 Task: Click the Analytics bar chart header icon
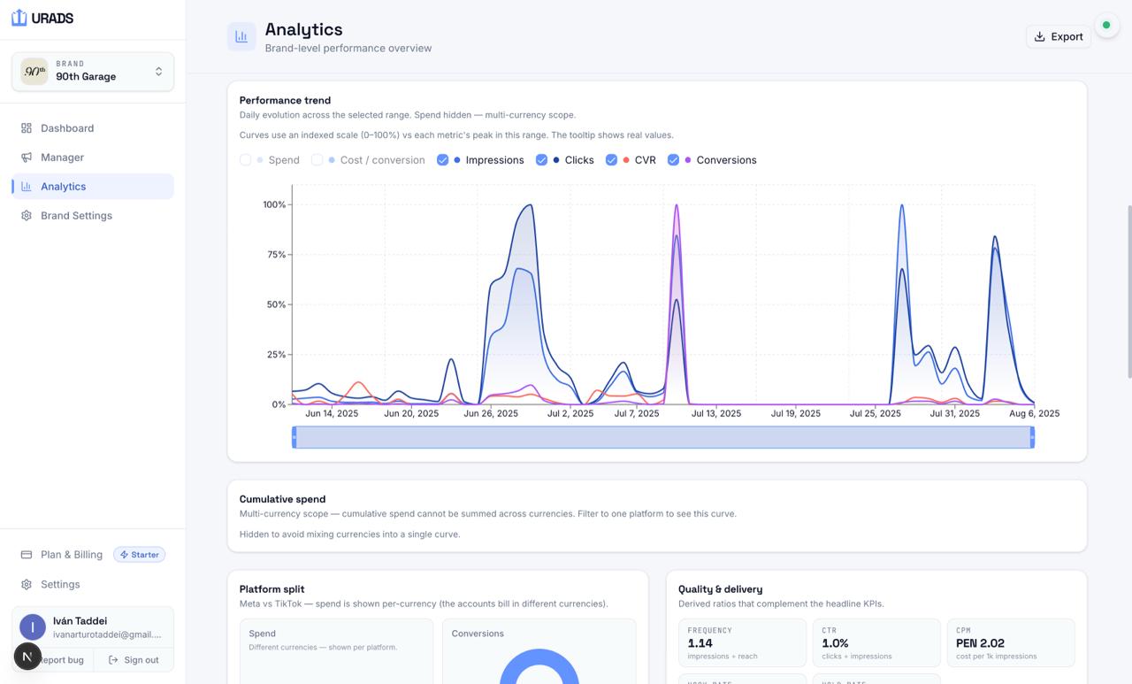(x=241, y=37)
